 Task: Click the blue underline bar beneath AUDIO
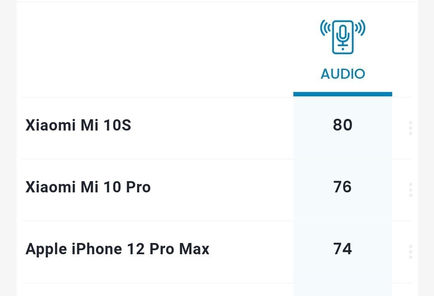[343, 94]
